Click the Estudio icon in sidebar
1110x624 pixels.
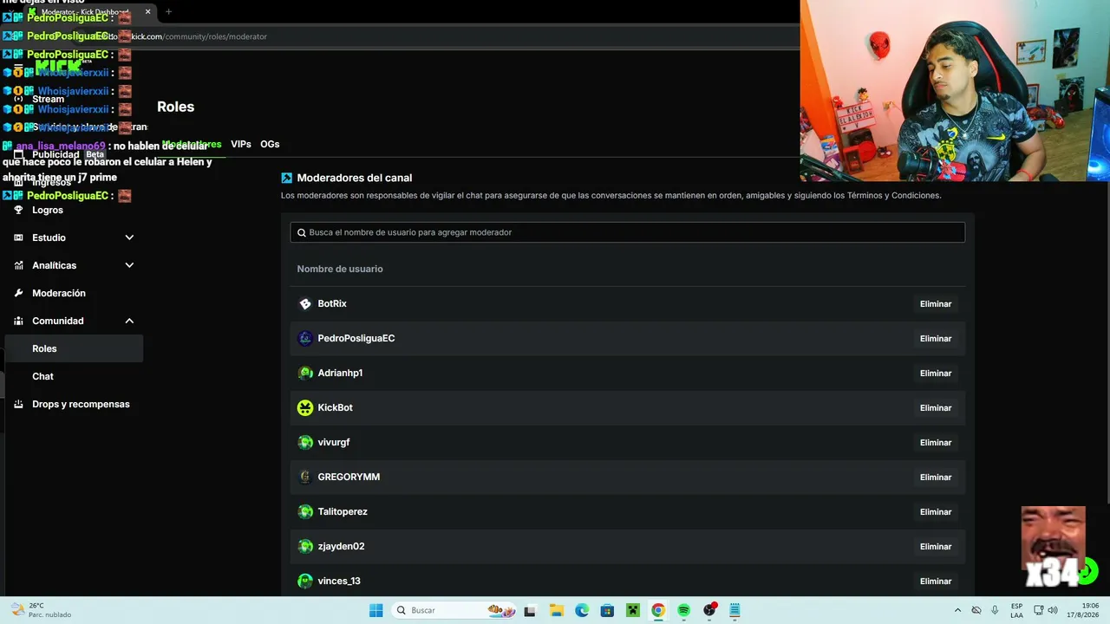18,237
